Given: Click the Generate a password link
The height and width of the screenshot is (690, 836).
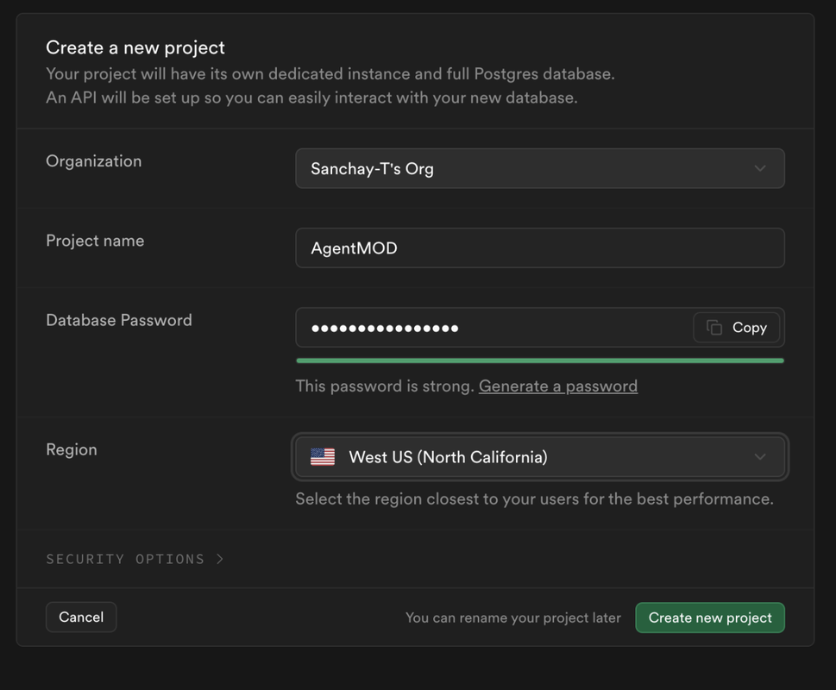Looking at the screenshot, I should pos(557,386).
